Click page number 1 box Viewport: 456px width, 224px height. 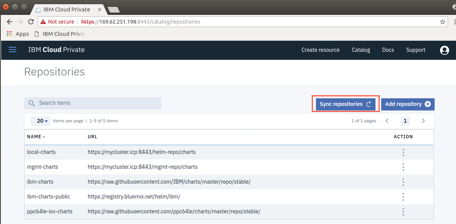405,121
